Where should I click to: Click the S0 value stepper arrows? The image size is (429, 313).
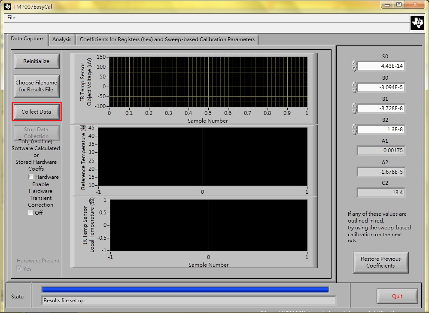(354, 66)
